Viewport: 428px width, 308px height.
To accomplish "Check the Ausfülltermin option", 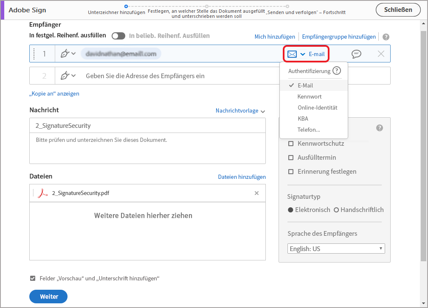I will pos(291,158).
